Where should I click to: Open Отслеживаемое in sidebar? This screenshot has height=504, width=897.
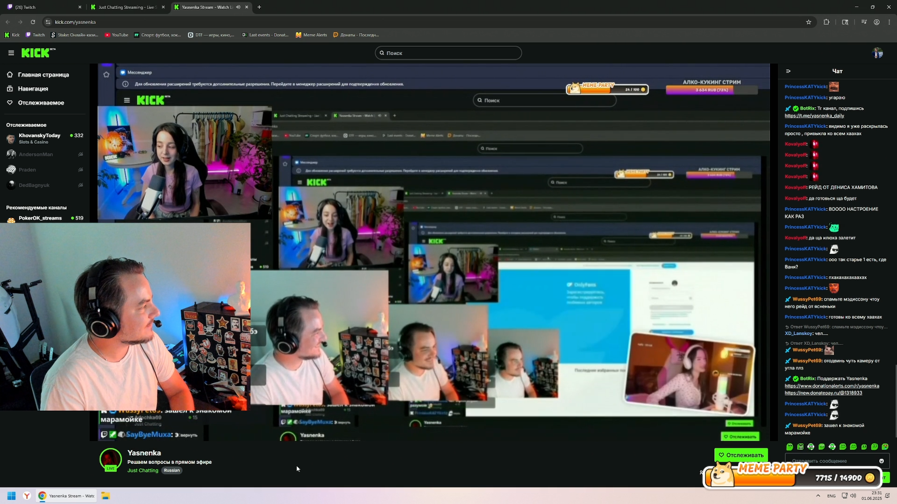click(x=36, y=103)
